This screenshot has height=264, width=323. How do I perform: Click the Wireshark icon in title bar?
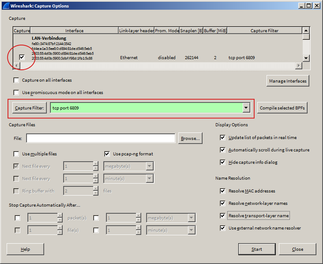[5, 6]
